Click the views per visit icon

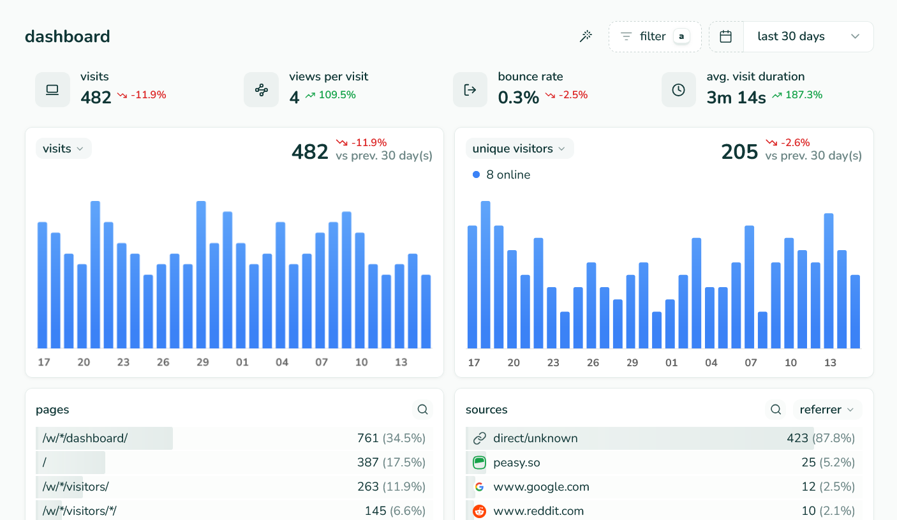pos(261,90)
